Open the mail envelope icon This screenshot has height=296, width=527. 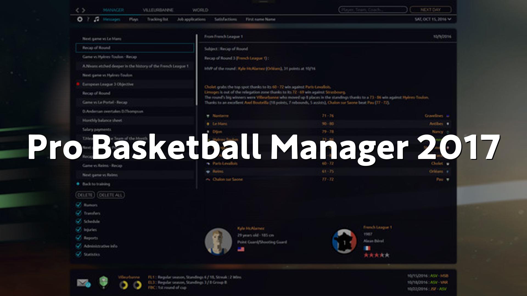pyautogui.click(x=83, y=283)
